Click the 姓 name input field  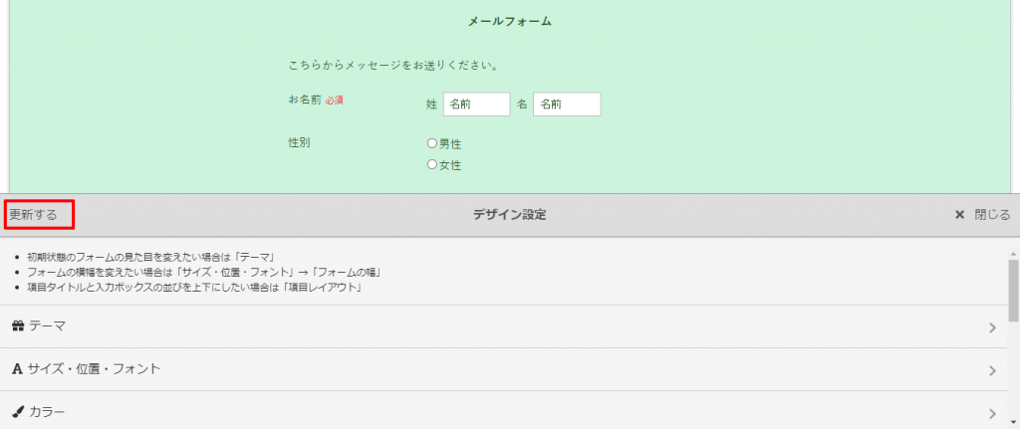(x=476, y=104)
